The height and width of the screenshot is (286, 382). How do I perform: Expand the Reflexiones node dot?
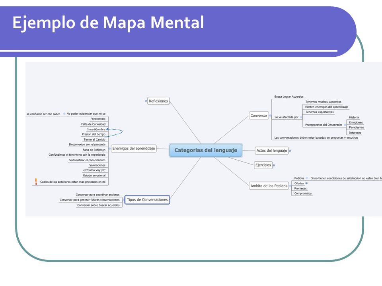point(146,101)
